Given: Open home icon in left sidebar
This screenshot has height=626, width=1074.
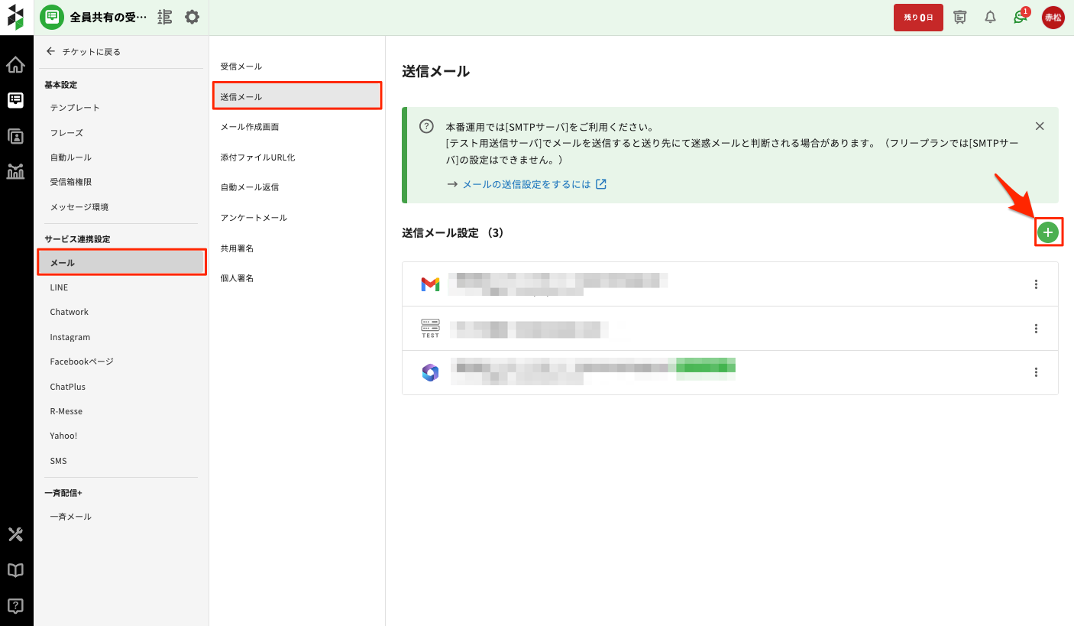Looking at the screenshot, I should (15, 65).
